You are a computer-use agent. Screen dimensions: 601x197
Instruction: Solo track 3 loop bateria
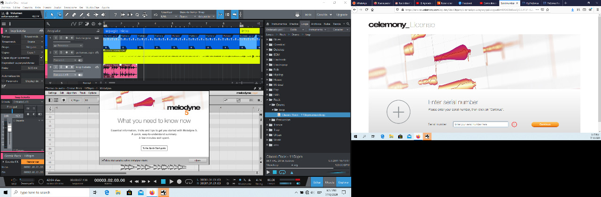coord(61,67)
